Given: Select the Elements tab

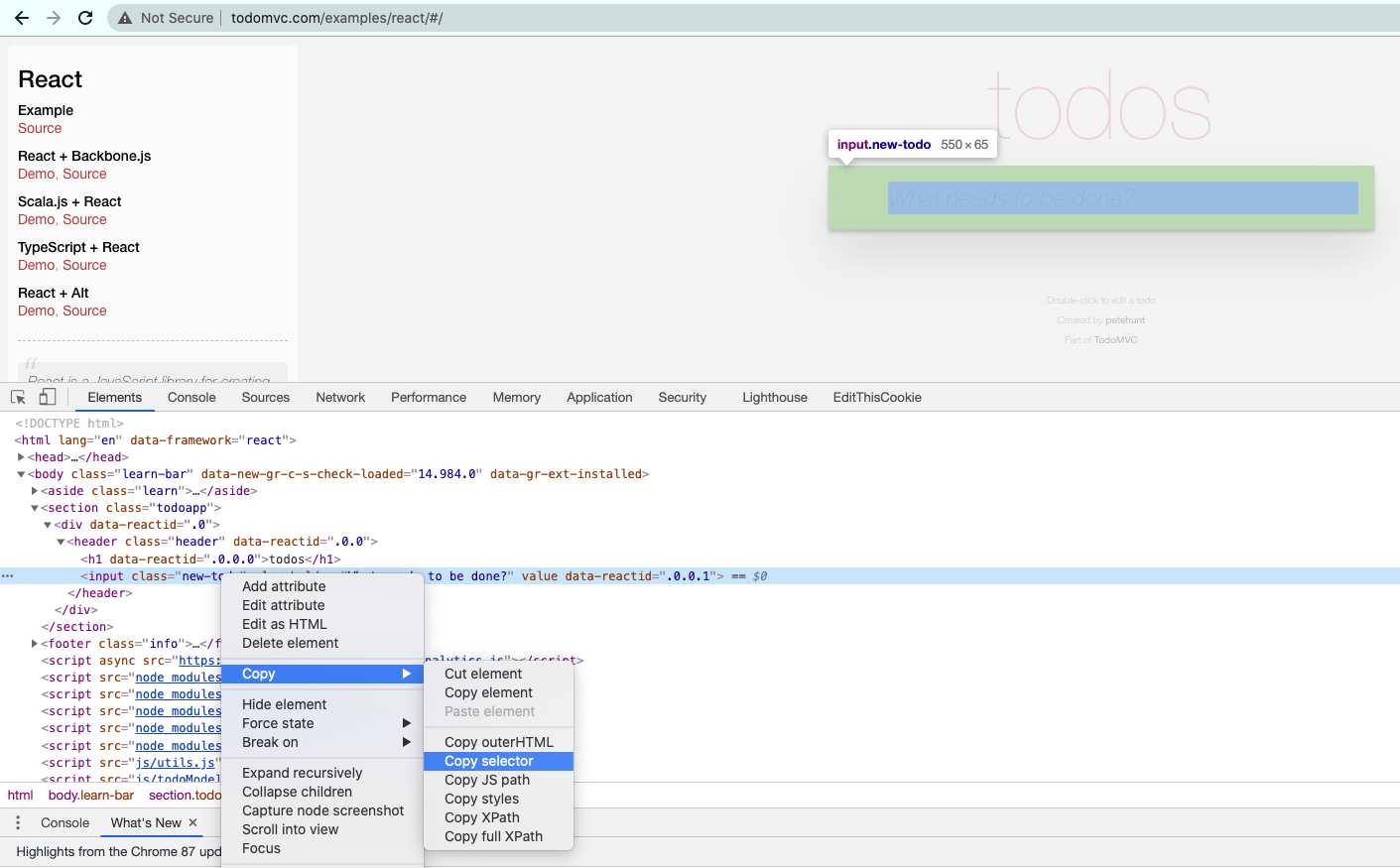Looking at the screenshot, I should pos(115,397).
